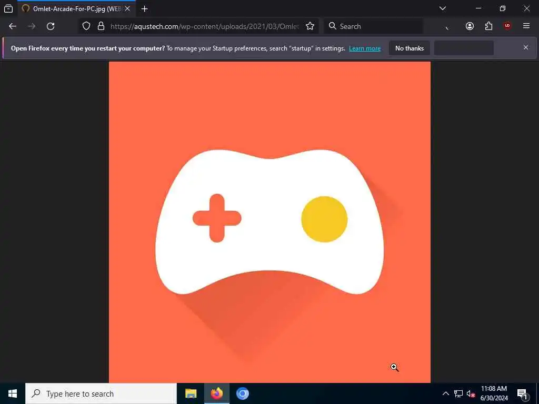Show hidden system tray icons

445,393
